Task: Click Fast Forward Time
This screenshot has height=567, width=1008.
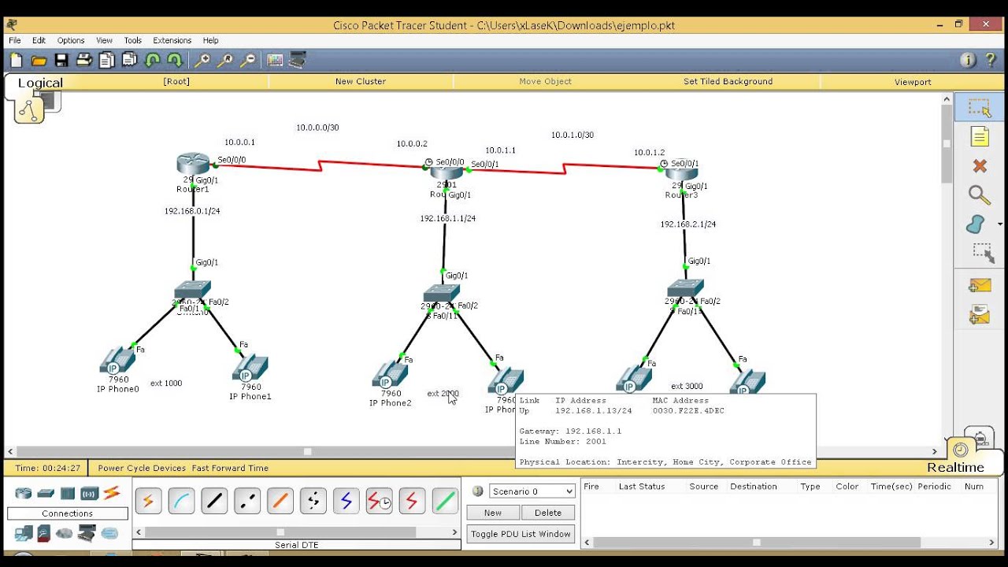Action: point(229,468)
